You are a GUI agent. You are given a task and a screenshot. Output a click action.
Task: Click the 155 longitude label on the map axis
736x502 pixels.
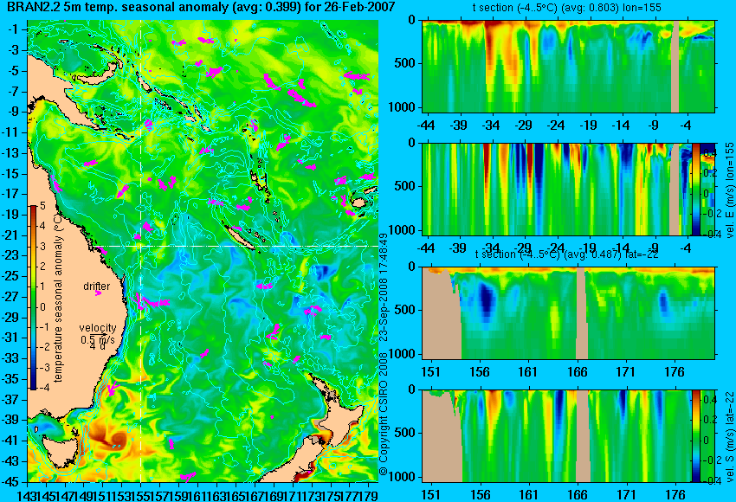pyautogui.click(x=141, y=494)
